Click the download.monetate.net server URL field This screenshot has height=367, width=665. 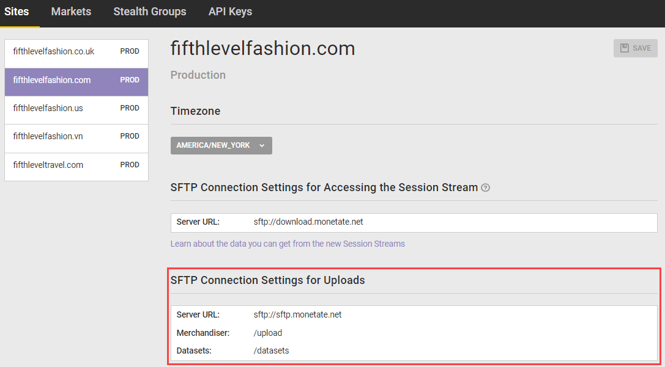click(308, 222)
